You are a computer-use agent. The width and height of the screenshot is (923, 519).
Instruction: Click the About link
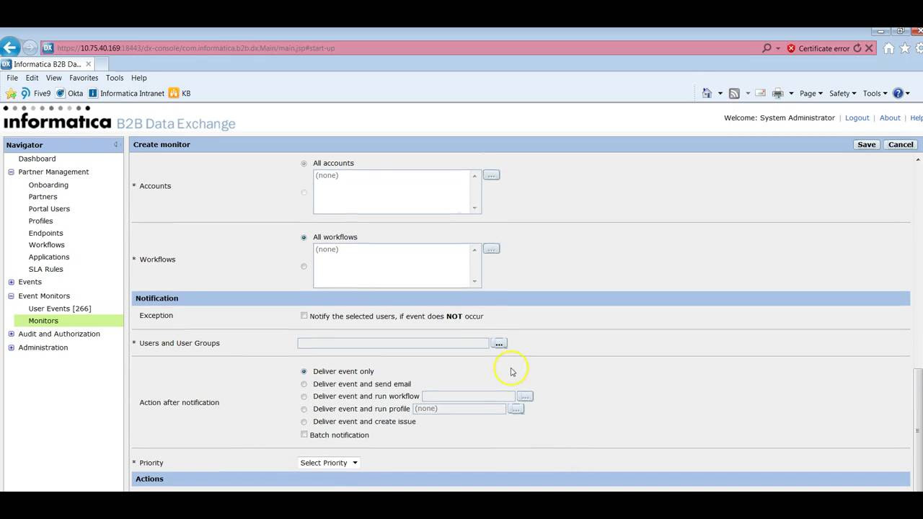pos(890,118)
